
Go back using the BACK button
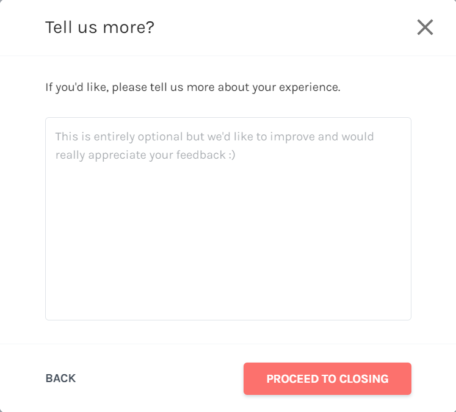point(60,378)
